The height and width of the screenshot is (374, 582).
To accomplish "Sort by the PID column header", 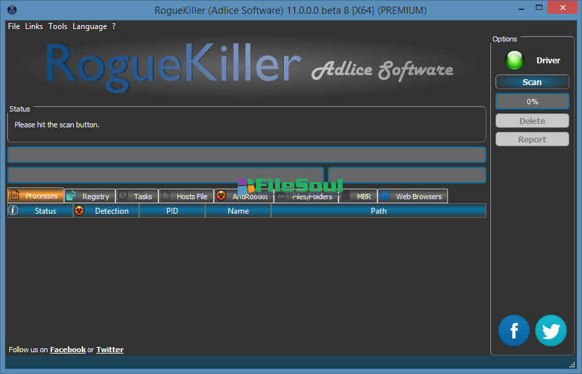I will pos(172,211).
